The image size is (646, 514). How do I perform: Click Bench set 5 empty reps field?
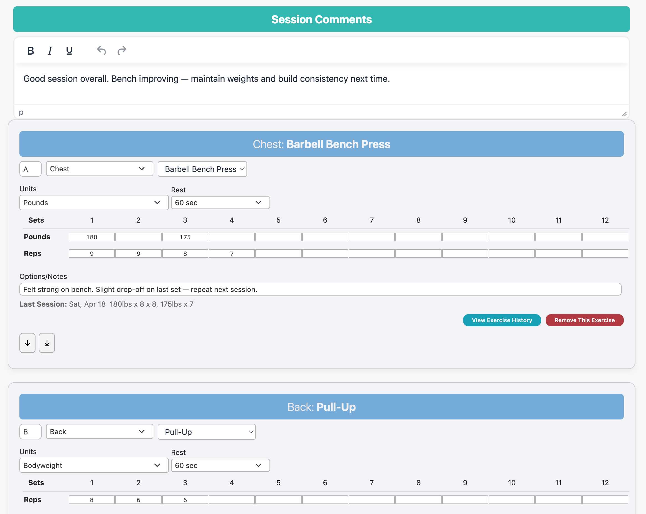(x=278, y=253)
